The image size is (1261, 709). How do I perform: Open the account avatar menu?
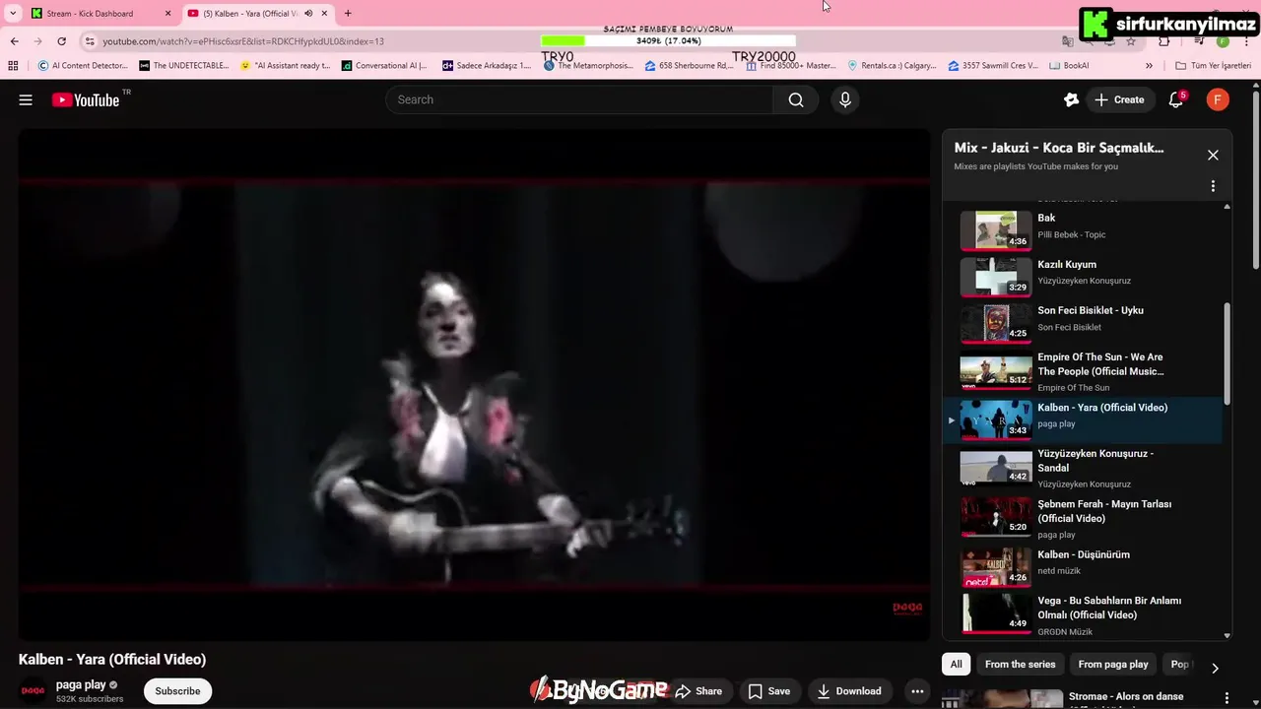(x=1218, y=99)
